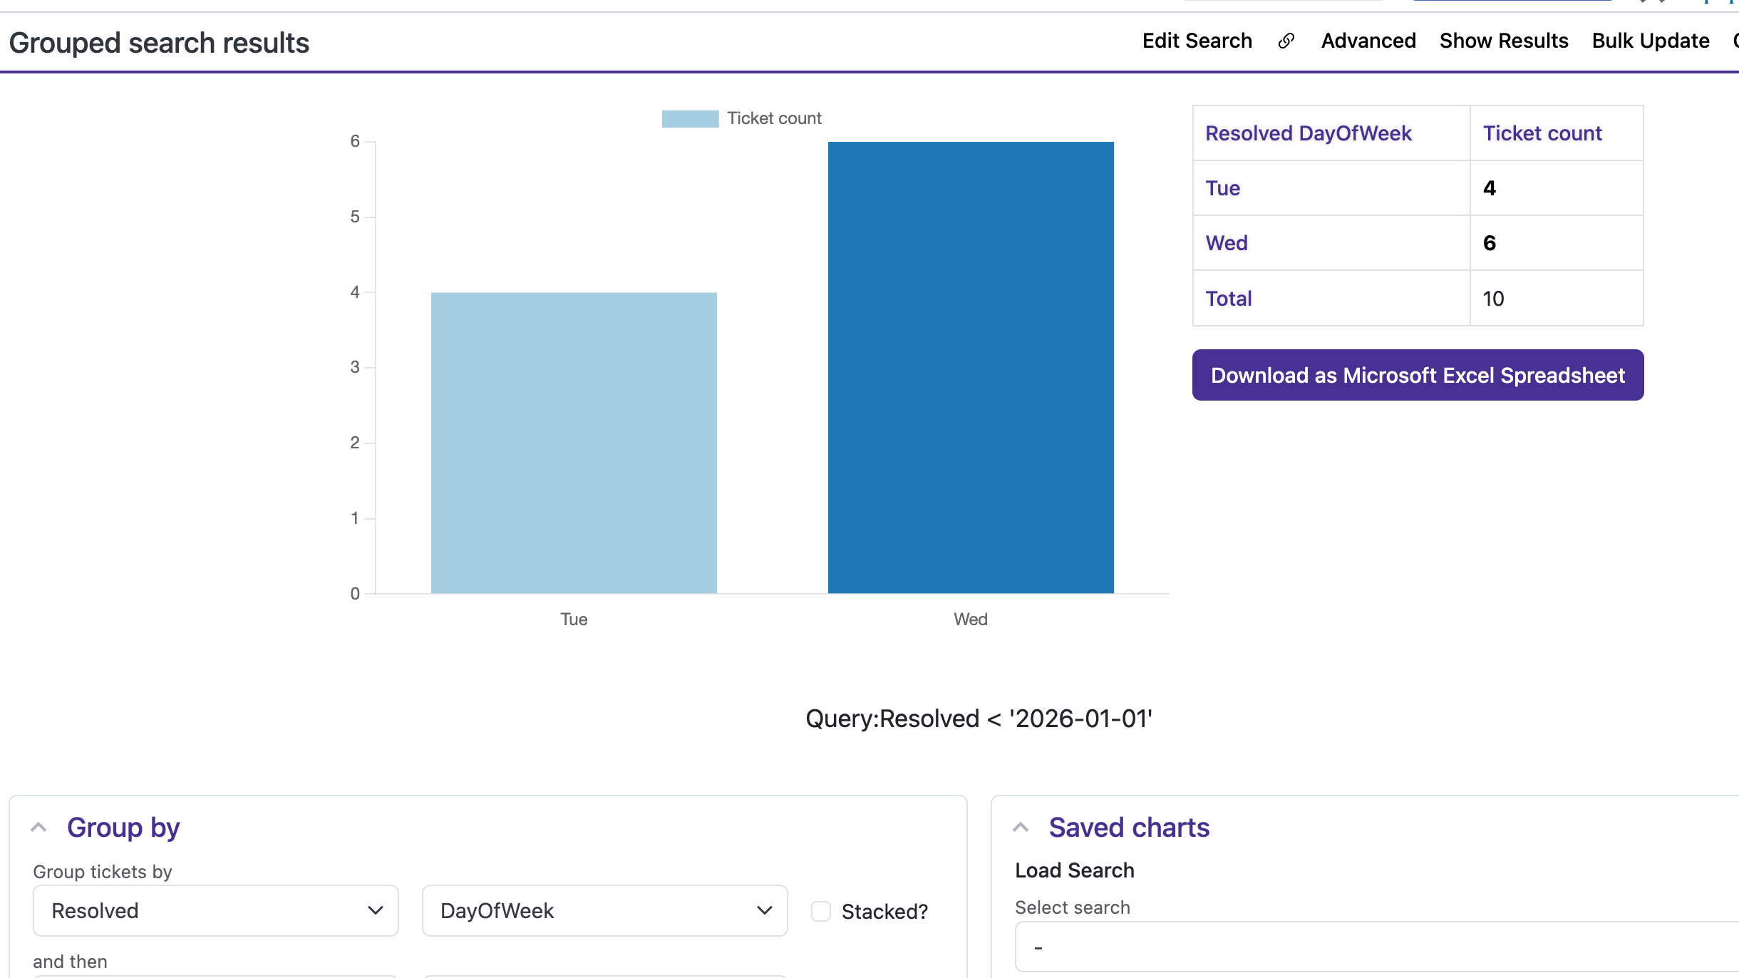
Task: Click the Wed link in results table
Action: click(1226, 243)
